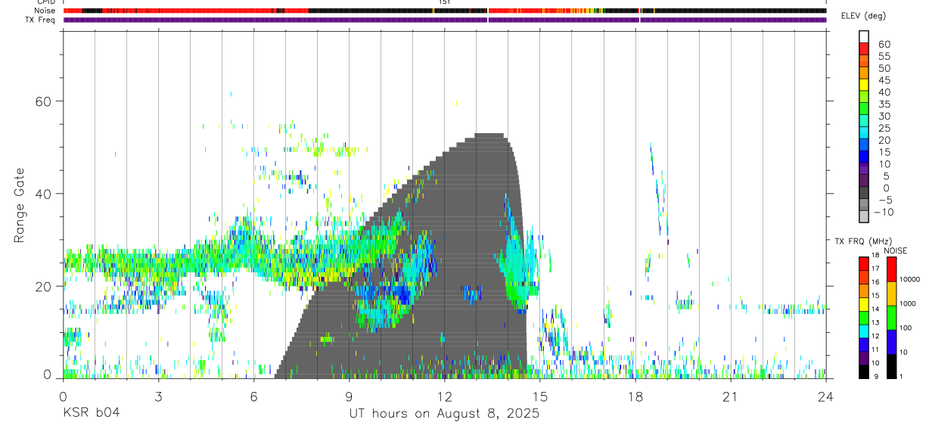Image resolution: width=929 pixels, height=429 pixels.
Task: Click the red top segment of the NOISE legend
Action: [891, 269]
